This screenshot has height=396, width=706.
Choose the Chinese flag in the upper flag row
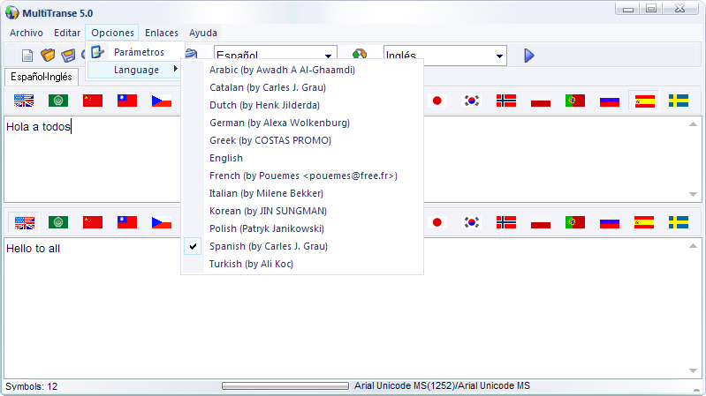tap(93, 101)
